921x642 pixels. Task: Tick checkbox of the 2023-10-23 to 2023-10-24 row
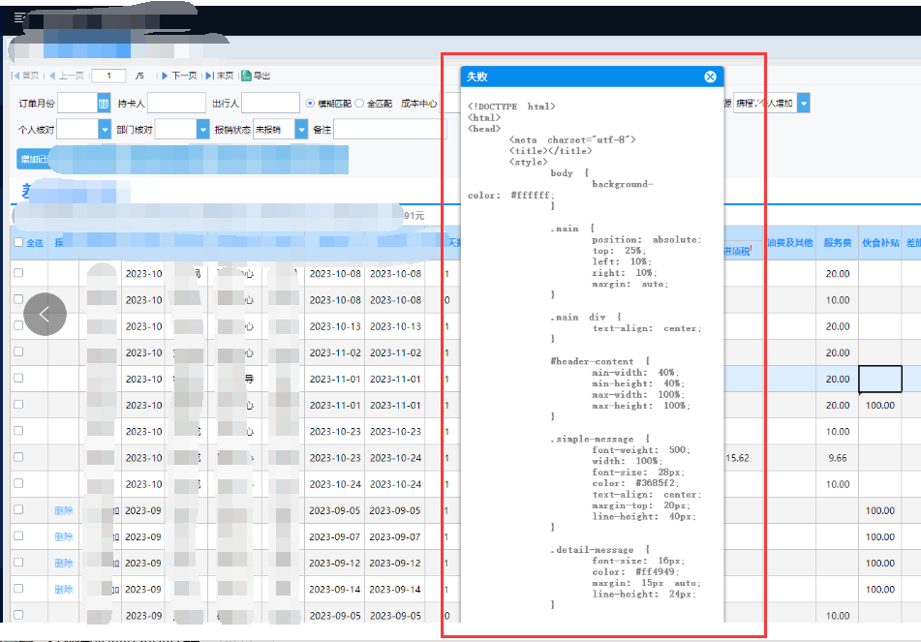18,457
